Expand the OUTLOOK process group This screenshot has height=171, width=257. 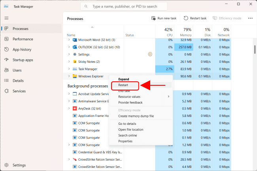(69, 47)
